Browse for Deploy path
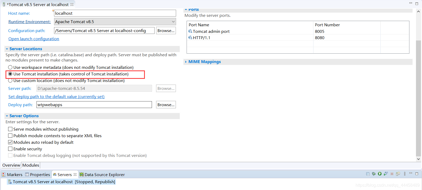Image resolution: width=422 pixels, height=190 pixels. tap(166, 105)
